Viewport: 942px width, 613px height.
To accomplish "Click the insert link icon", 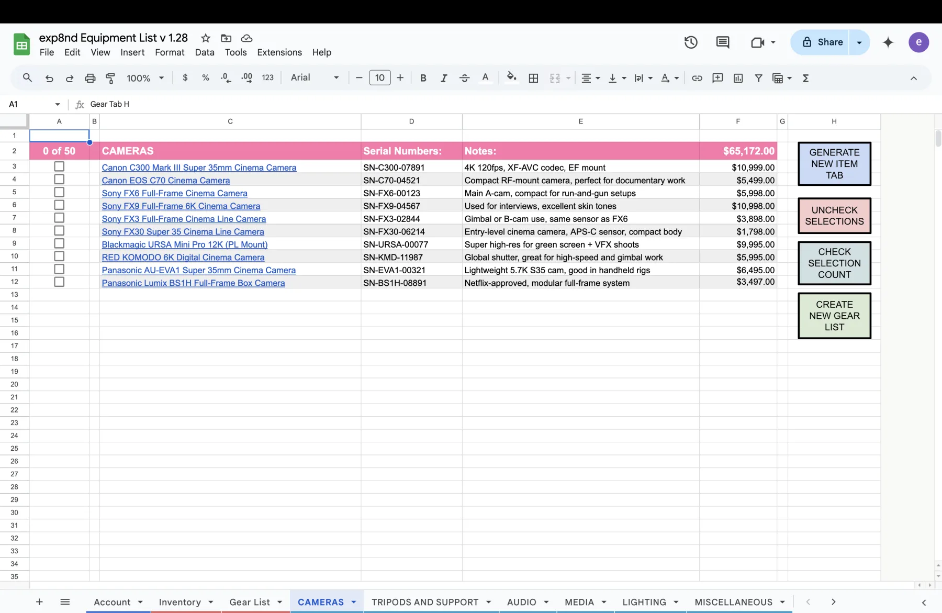I will click(x=697, y=78).
